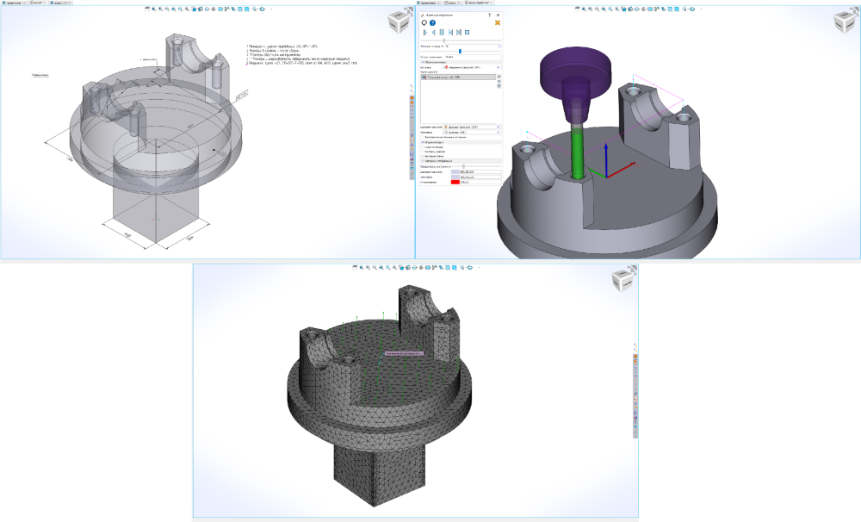Stop the machining simulation with the square button

coord(468,33)
